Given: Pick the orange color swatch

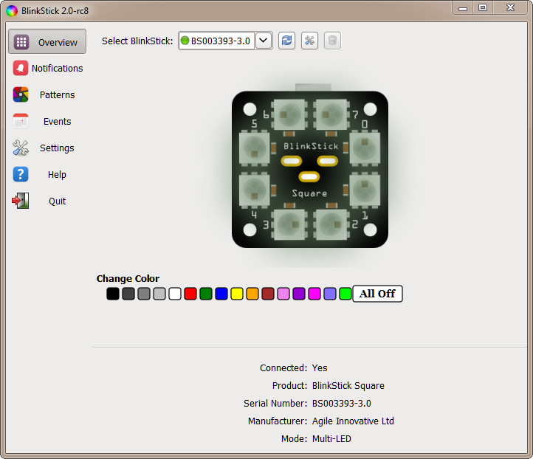Looking at the screenshot, I should pyautogui.click(x=252, y=294).
